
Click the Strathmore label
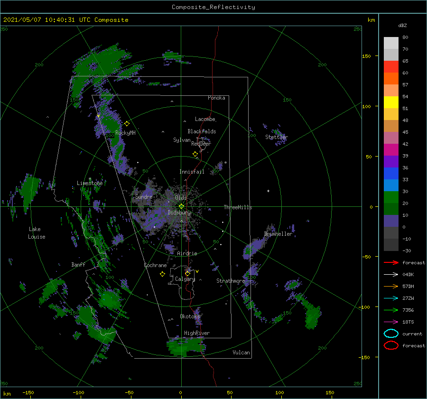[x=231, y=281]
